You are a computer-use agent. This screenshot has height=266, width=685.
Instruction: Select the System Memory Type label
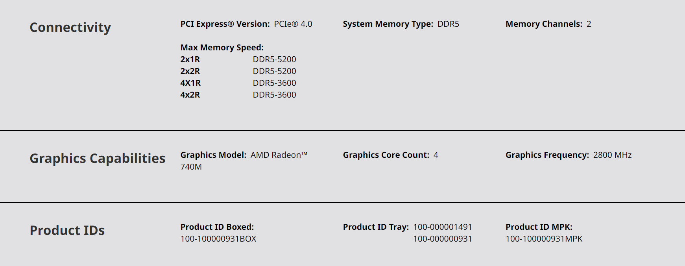[x=388, y=24]
